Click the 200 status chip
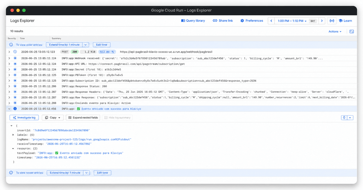This screenshot has width=363, height=190. coord(75,52)
